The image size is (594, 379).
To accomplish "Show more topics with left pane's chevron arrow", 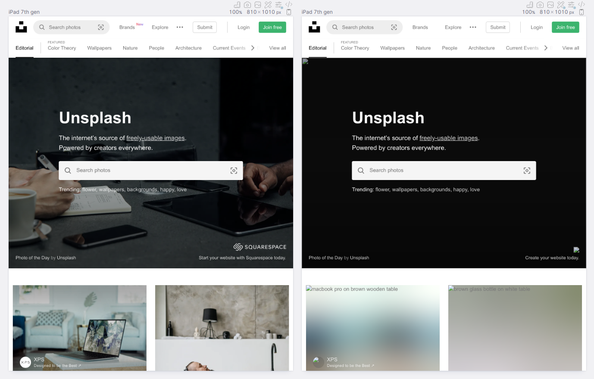I will (x=253, y=48).
